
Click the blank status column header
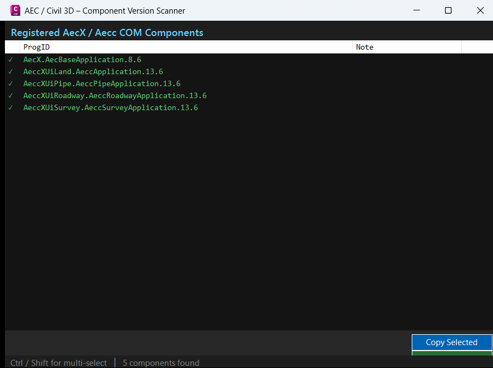point(12,47)
